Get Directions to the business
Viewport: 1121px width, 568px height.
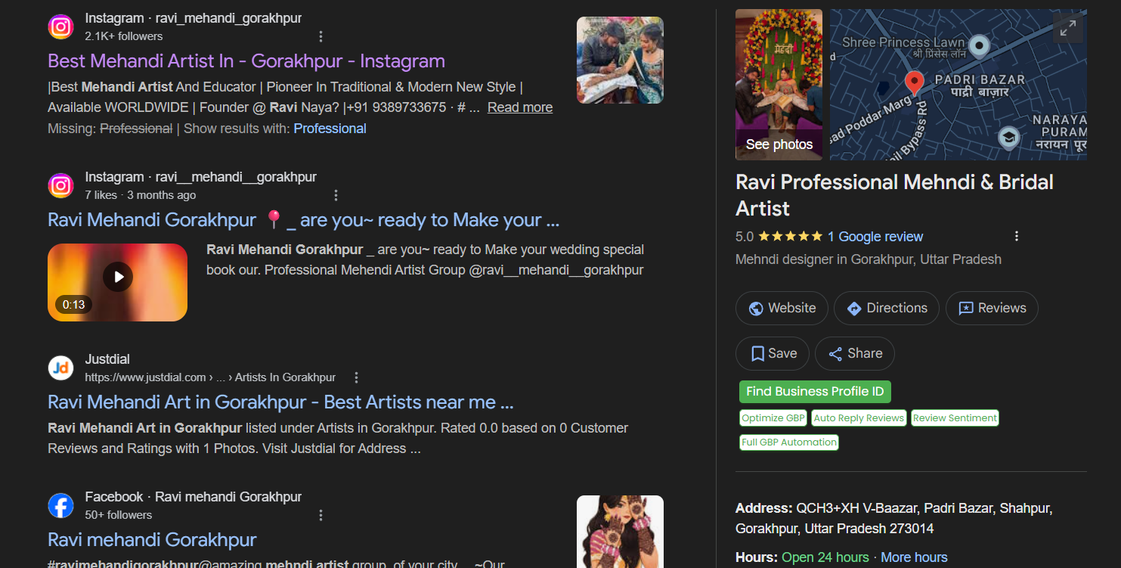(x=887, y=309)
